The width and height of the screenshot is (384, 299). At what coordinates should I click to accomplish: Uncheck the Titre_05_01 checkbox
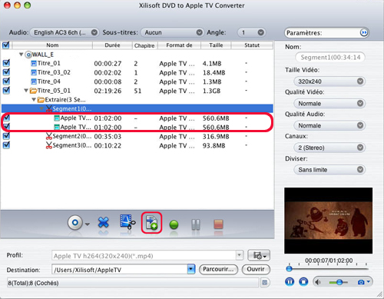coord(6,91)
